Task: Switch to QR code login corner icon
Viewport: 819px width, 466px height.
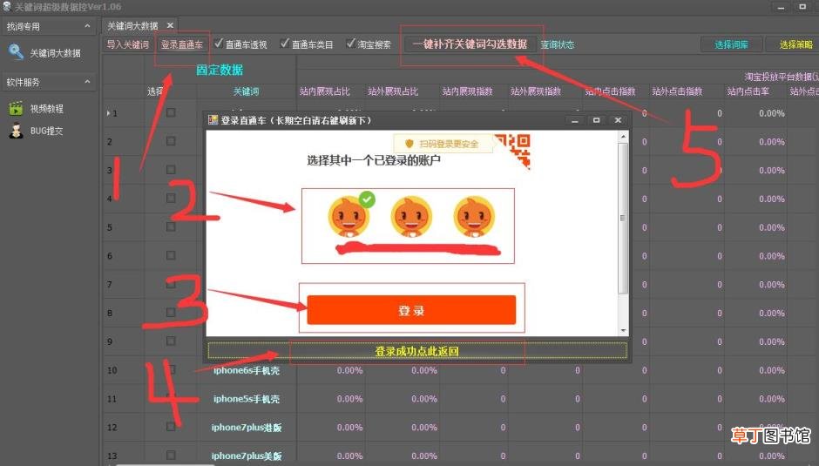Action: [x=514, y=150]
